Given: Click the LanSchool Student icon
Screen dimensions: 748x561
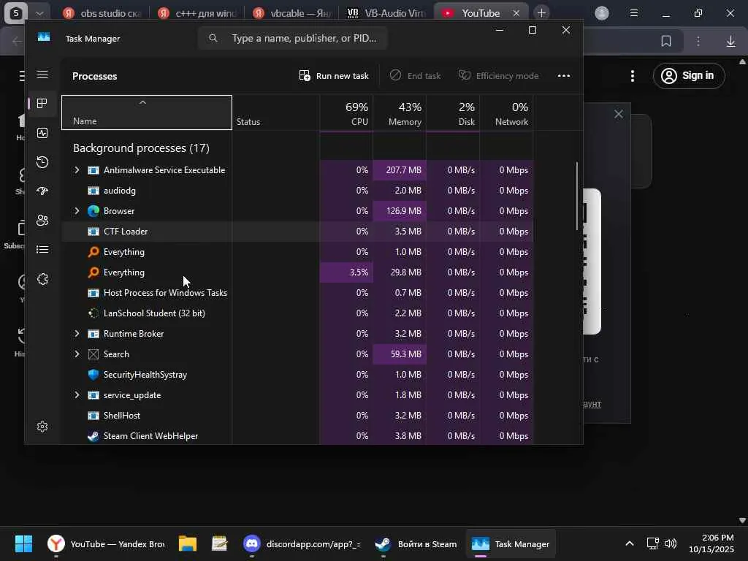Looking at the screenshot, I should 93,313.
